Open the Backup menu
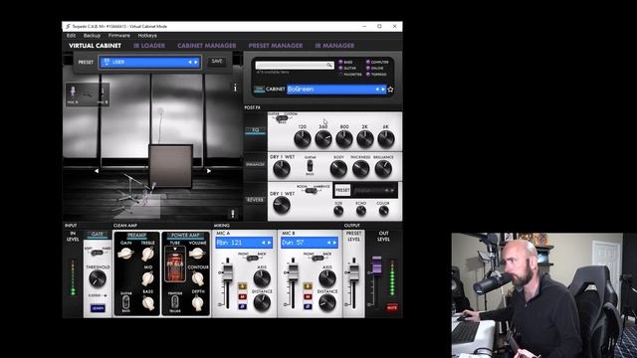 92,36
